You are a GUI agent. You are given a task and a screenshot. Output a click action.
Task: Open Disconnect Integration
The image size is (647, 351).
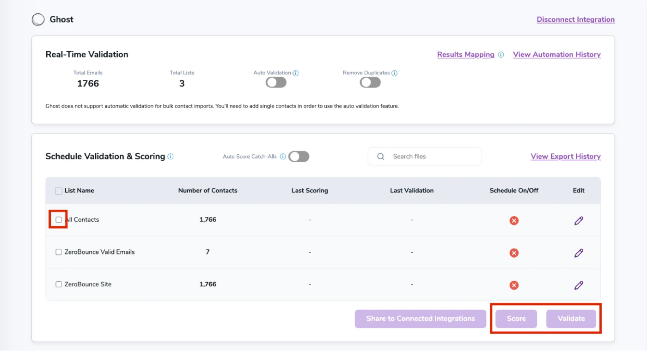(x=575, y=19)
